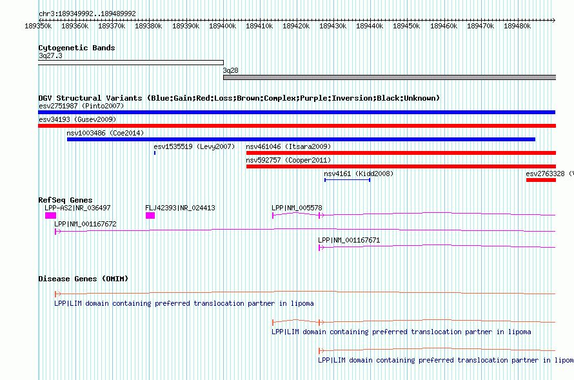This screenshot has height=380, width=574.
Task: Click the first OMIM LPP orange start arrow
Action: click(x=57, y=294)
